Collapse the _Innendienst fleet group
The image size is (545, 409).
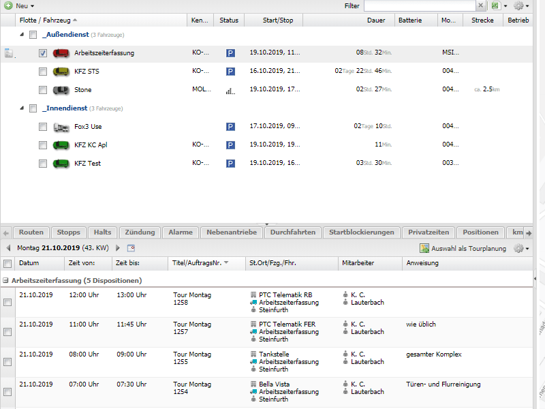click(x=22, y=108)
